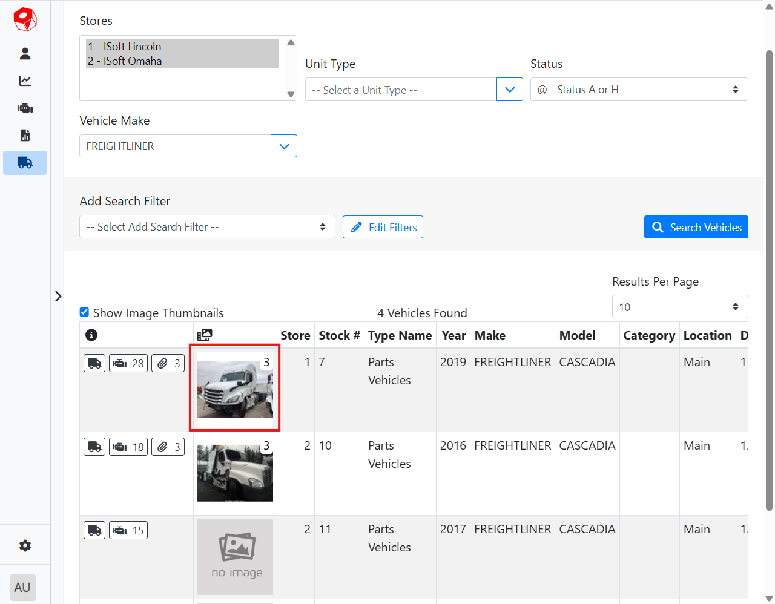Change the Status A or H dropdown
This screenshot has width=775, height=604.
tap(639, 89)
